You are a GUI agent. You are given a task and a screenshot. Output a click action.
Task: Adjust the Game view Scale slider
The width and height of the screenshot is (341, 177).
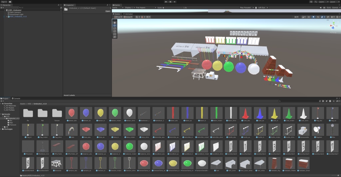pos(173,8)
